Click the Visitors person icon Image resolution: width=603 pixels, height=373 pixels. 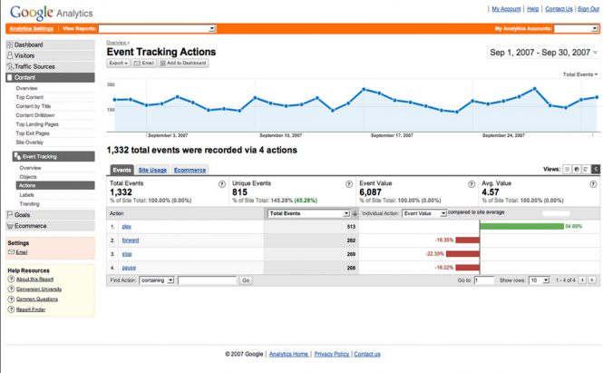[10, 55]
